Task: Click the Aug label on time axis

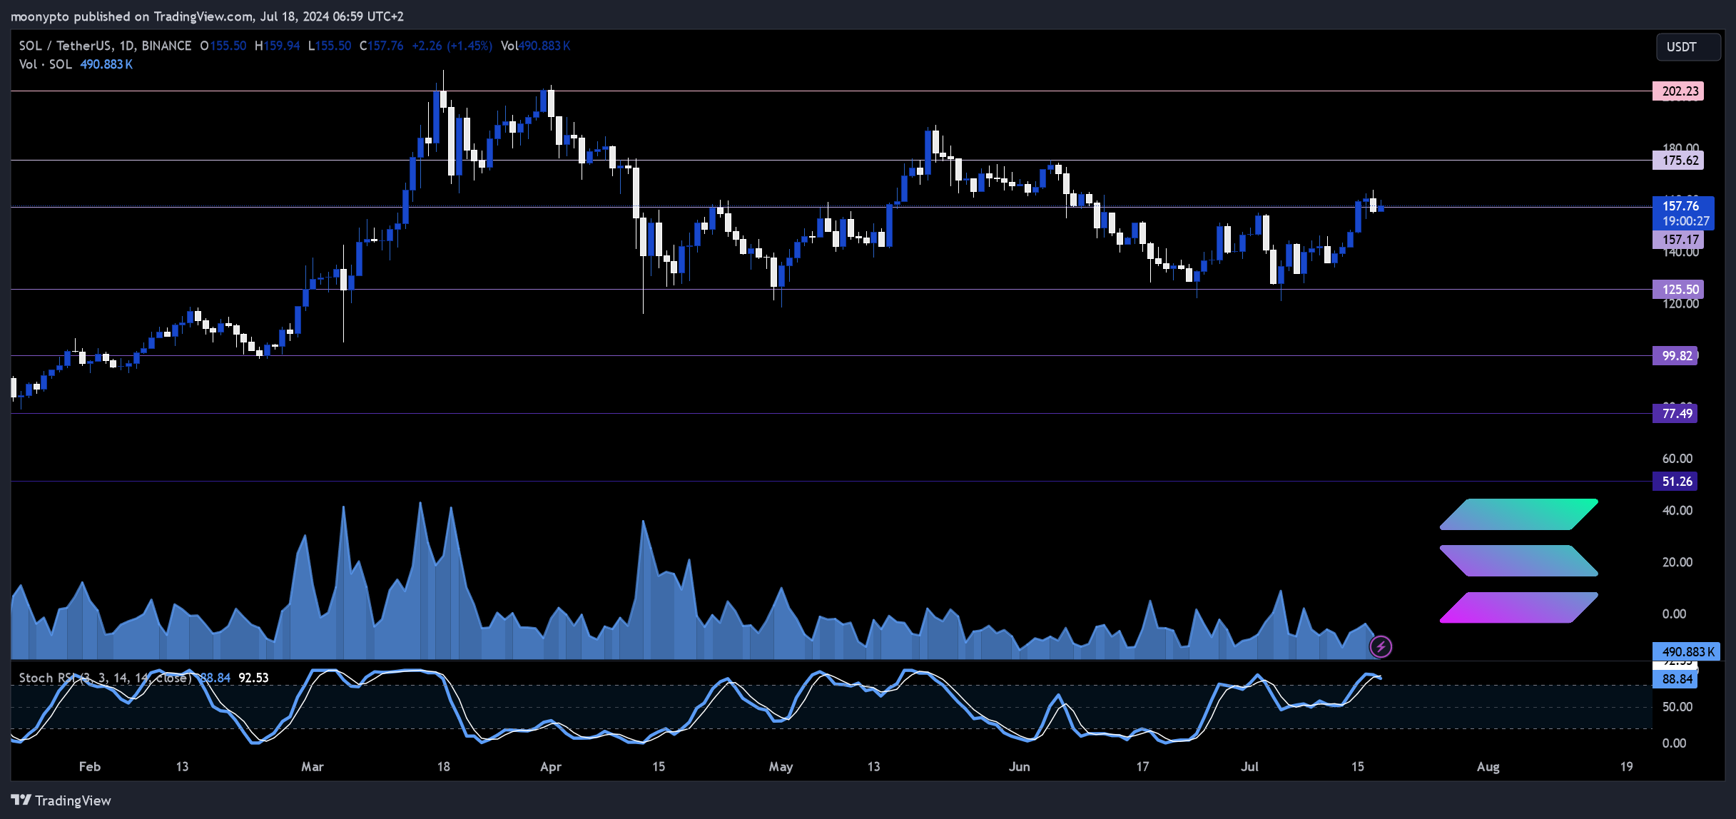Action: [1488, 767]
